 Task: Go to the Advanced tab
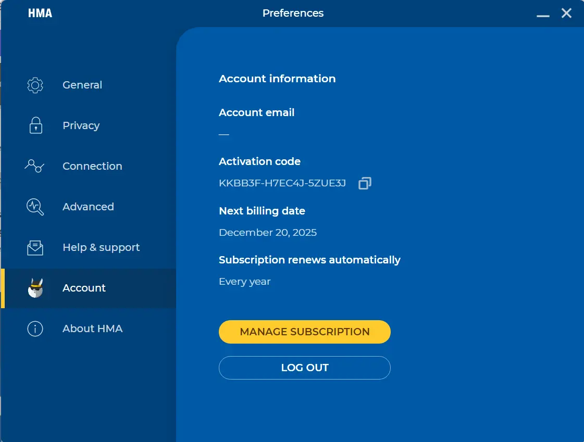[x=88, y=207]
